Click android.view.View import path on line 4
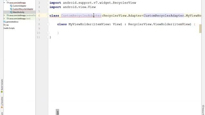Screen dimensions: 205x115 pyautogui.click(x=79, y=7)
